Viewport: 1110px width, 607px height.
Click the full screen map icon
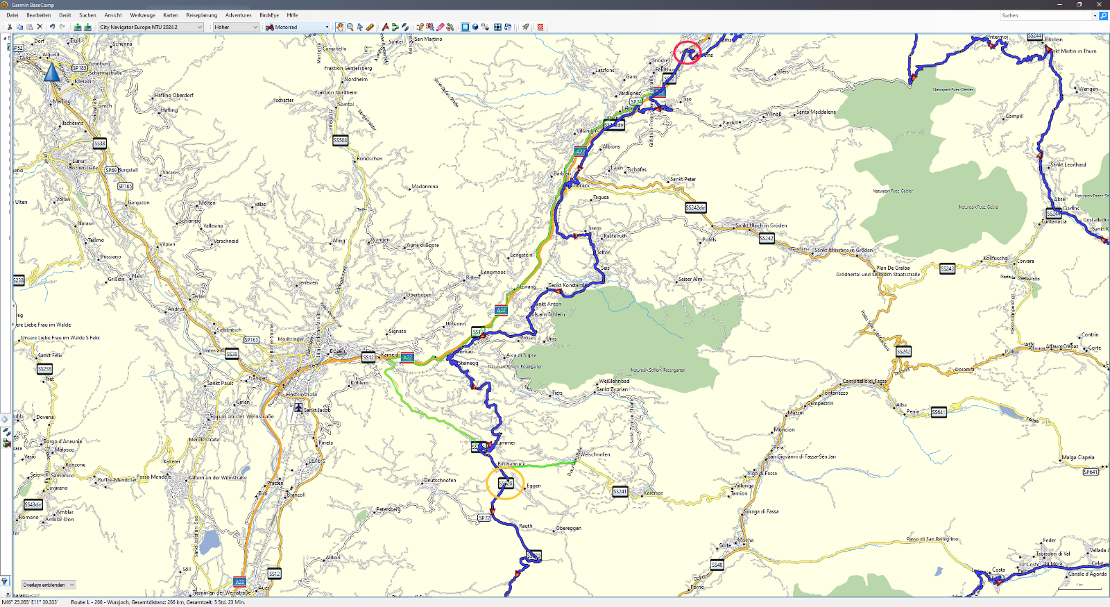click(497, 27)
